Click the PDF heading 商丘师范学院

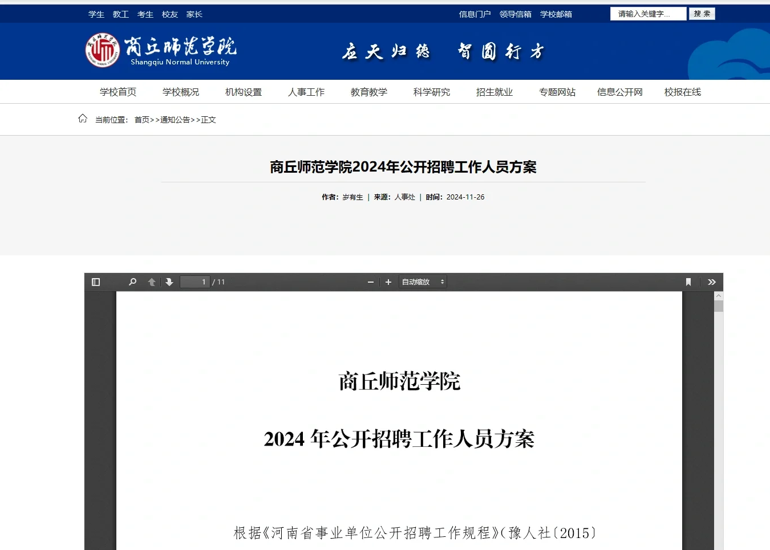[x=399, y=381]
